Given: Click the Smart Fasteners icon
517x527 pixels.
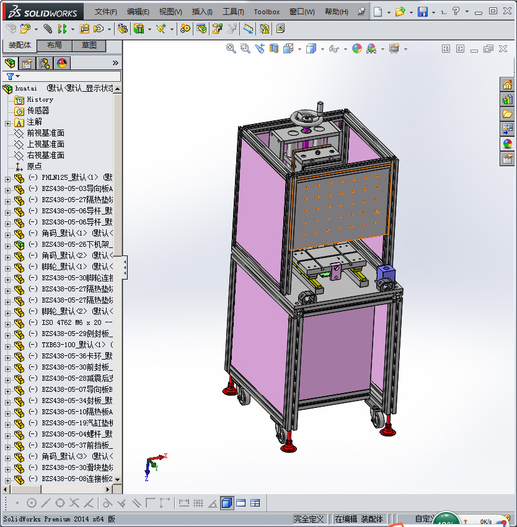Looking at the screenshot, I should [84, 29].
